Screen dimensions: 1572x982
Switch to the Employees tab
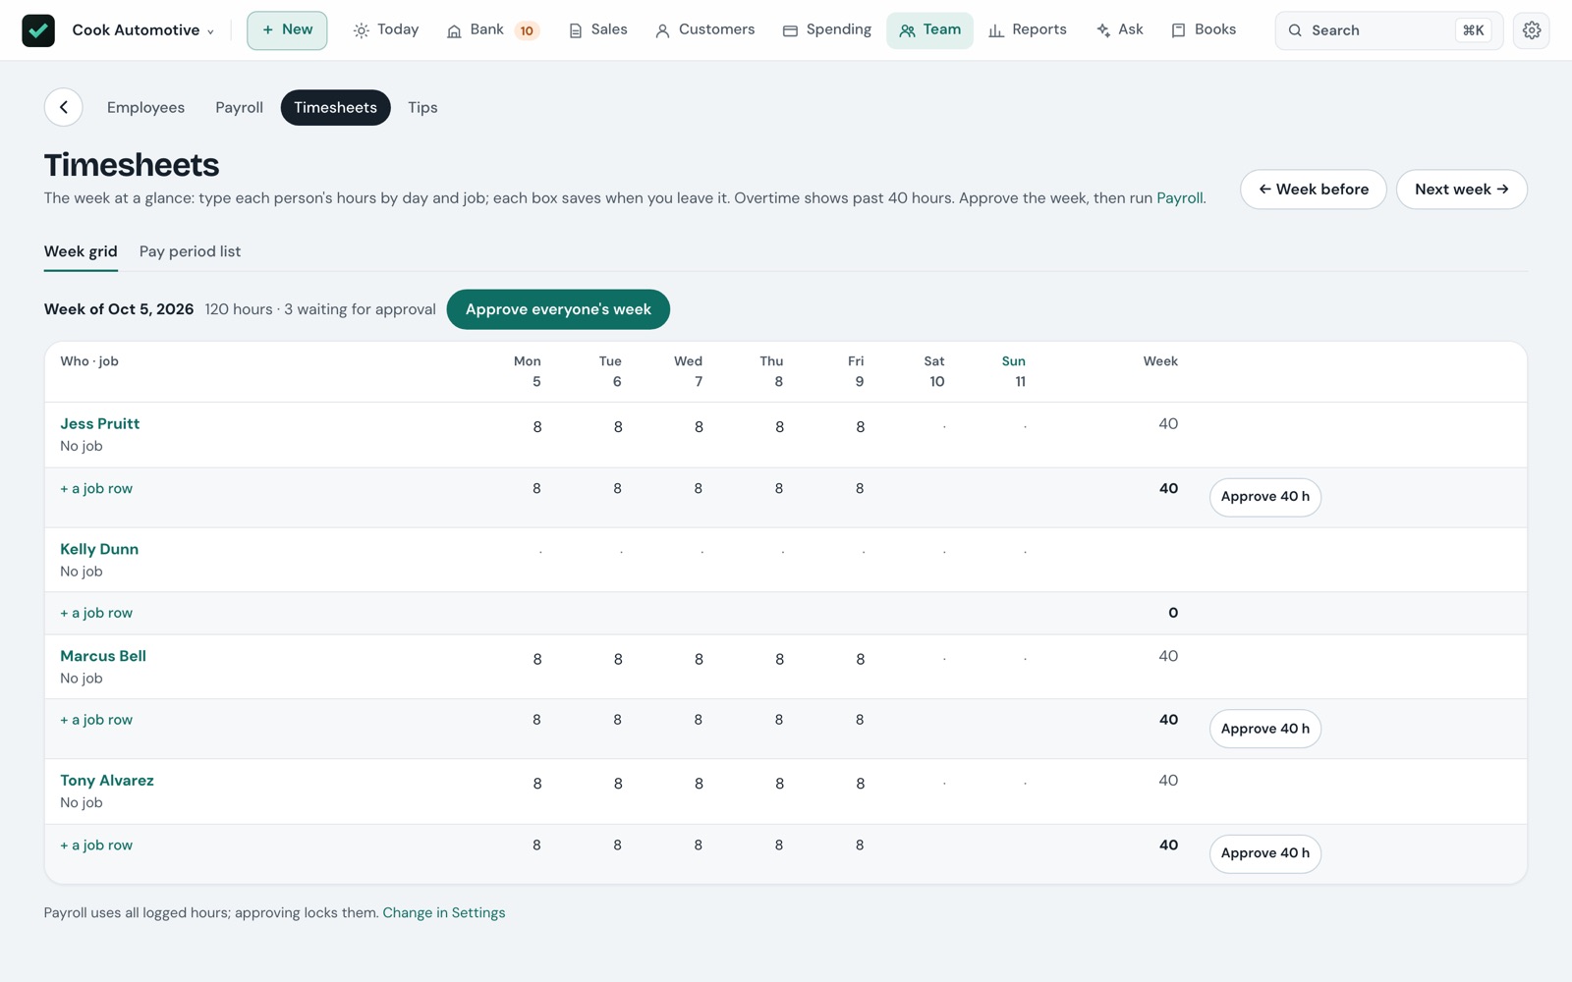click(x=145, y=107)
